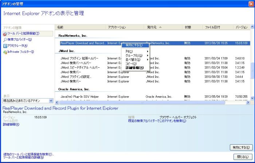Click the アクセラレータ category icon
The image size is (255, 163).
pos(5,45)
